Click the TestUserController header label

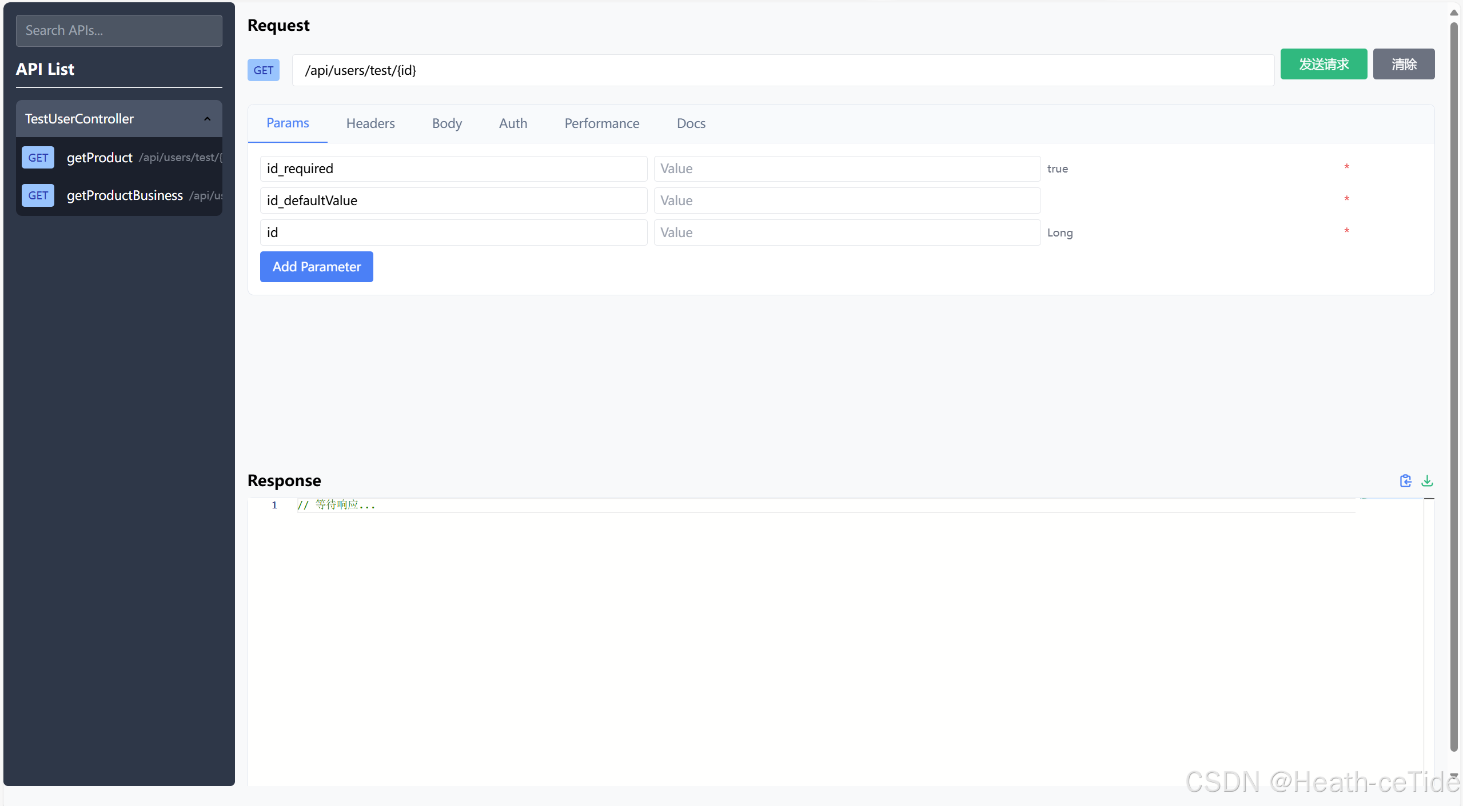coord(79,119)
